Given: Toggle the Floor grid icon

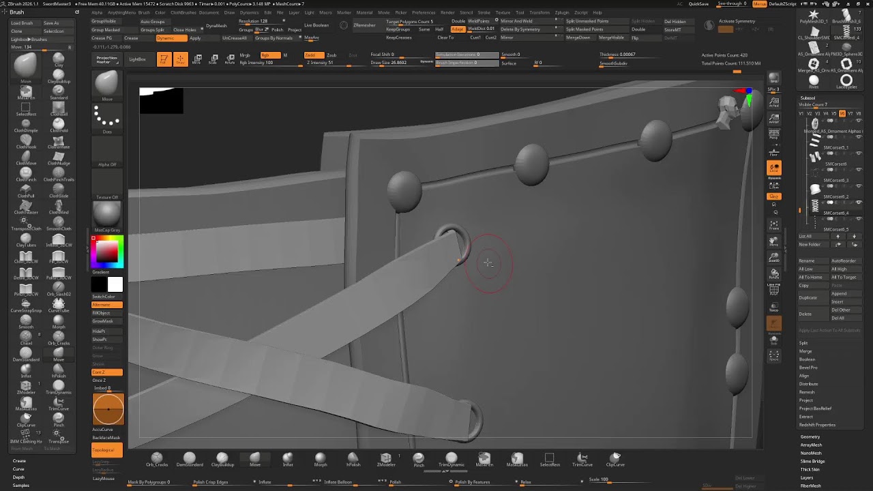Looking at the screenshot, I should (774, 151).
